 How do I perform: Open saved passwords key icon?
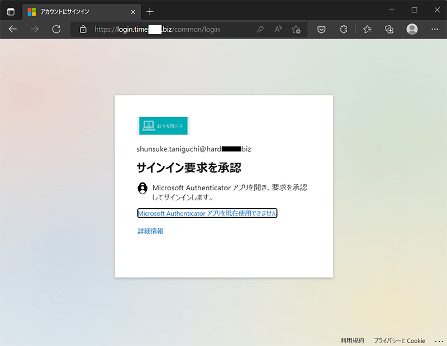tap(260, 29)
